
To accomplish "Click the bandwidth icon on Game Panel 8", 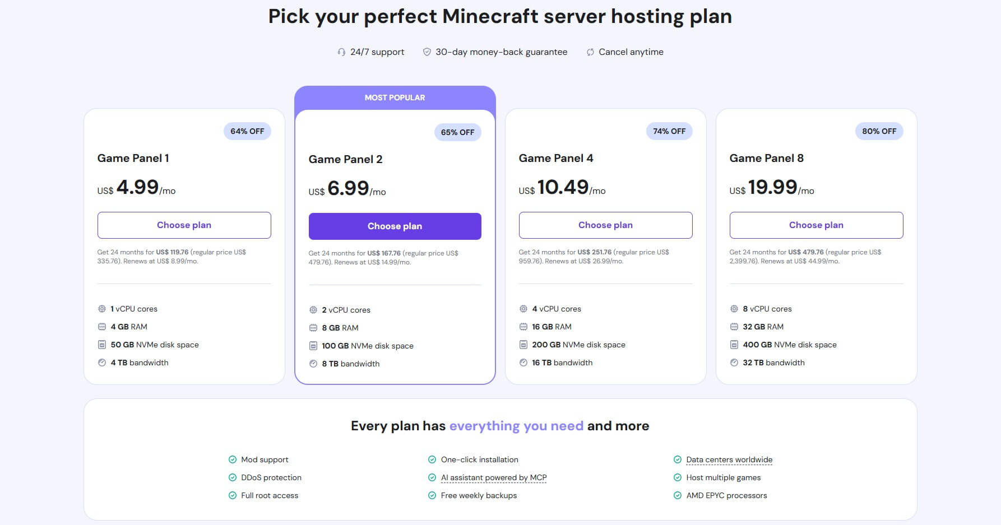I will click(x=734, y=363).
